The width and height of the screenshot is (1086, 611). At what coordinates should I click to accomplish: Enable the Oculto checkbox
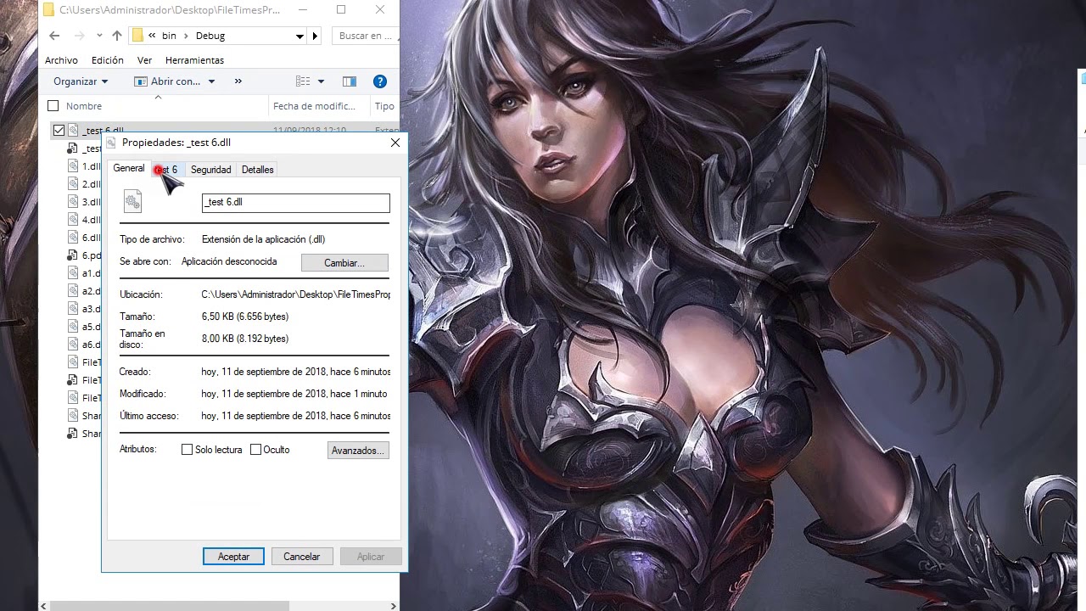(x=255, y=450)
